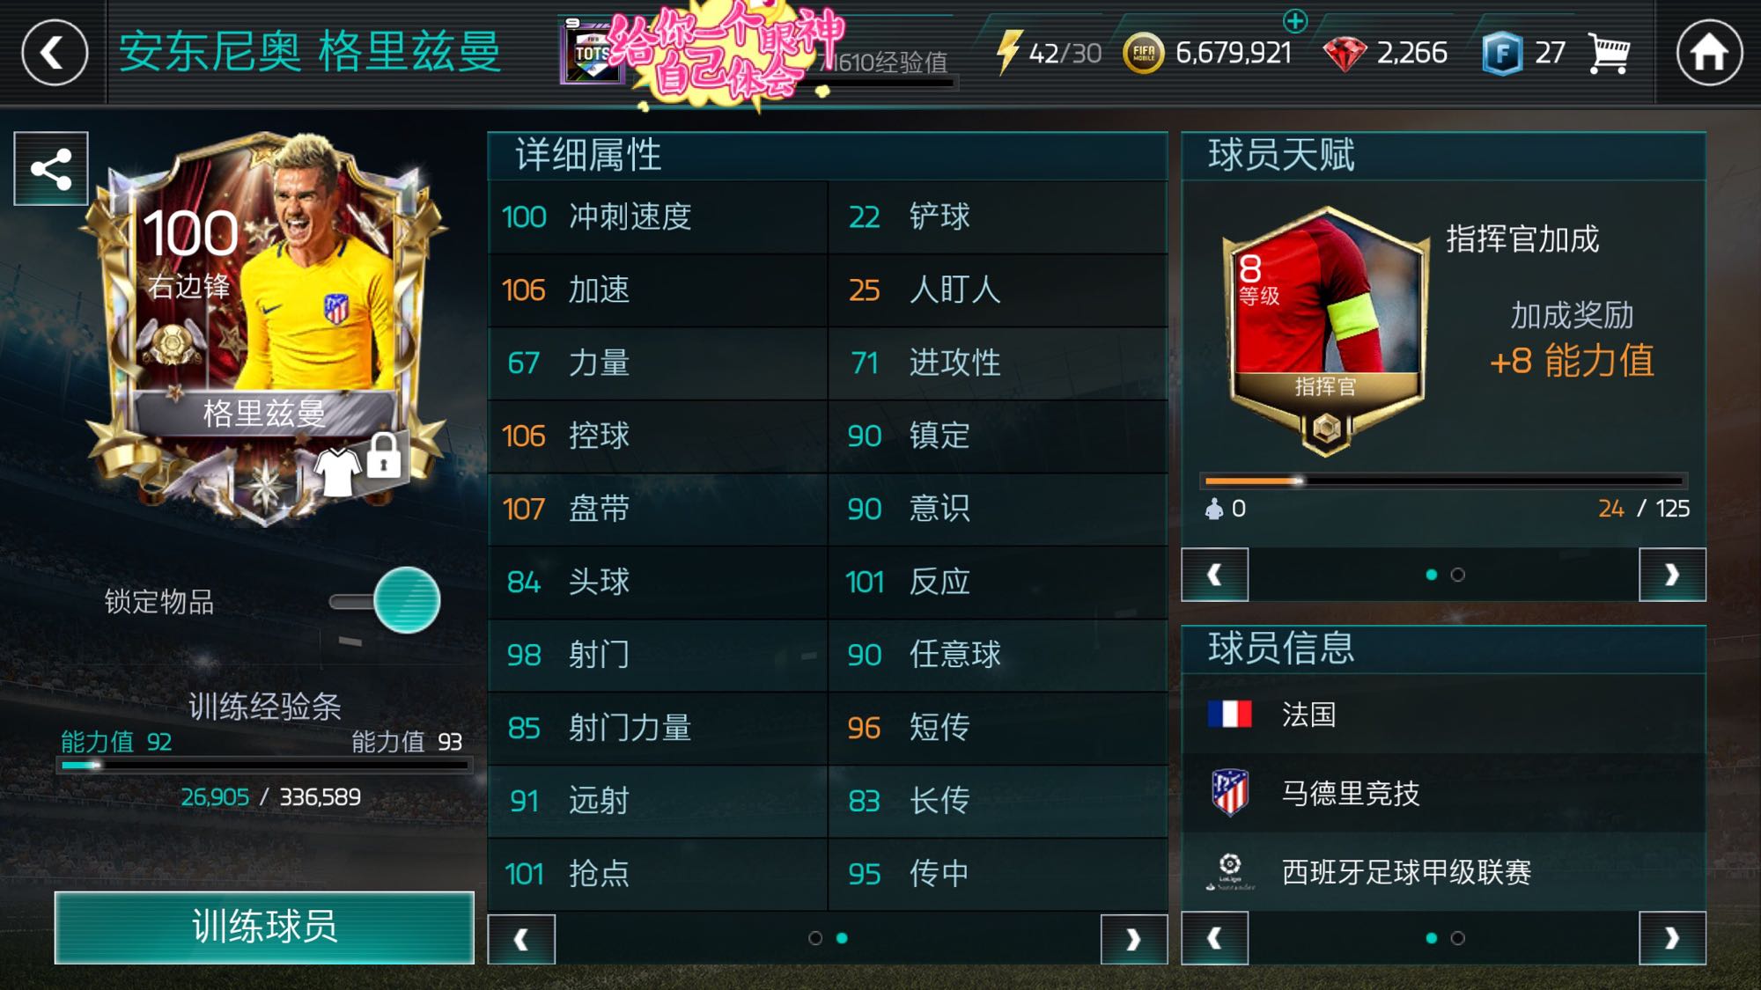Tap the blue FIFA points icon
Viewport: 1761px width, 990px height.
pyautogui.click(x=1502, y=54)
